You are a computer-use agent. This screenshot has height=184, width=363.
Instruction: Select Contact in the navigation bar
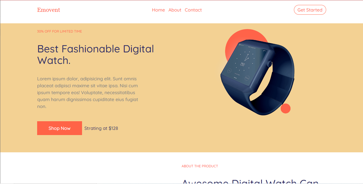pyautogui.click(x=193, y=10)
